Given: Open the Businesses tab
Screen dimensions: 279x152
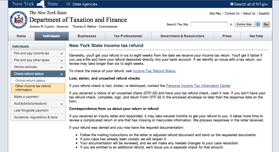Looking at the screenshot, I should (x=87, y=36).
